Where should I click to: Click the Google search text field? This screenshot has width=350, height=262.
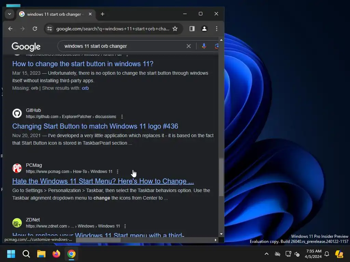pos(123,46)
